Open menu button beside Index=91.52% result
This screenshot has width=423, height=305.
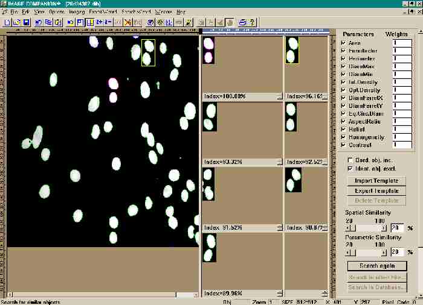pyautogui.click(x=279, y=228)
